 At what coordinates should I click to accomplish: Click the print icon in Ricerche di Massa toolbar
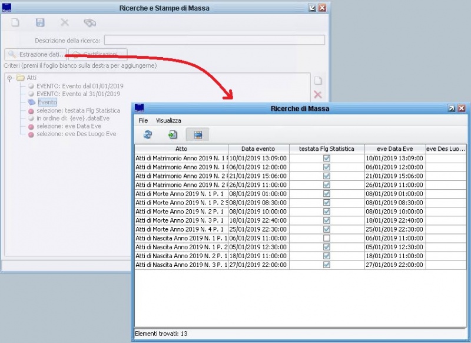(198, 134)
